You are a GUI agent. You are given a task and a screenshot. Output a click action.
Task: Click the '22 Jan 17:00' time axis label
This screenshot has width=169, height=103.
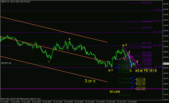tap(122, 102)
